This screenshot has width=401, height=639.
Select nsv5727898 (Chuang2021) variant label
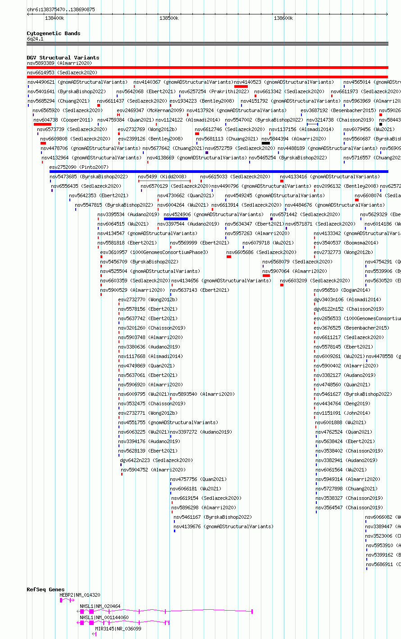click(346, 489)
